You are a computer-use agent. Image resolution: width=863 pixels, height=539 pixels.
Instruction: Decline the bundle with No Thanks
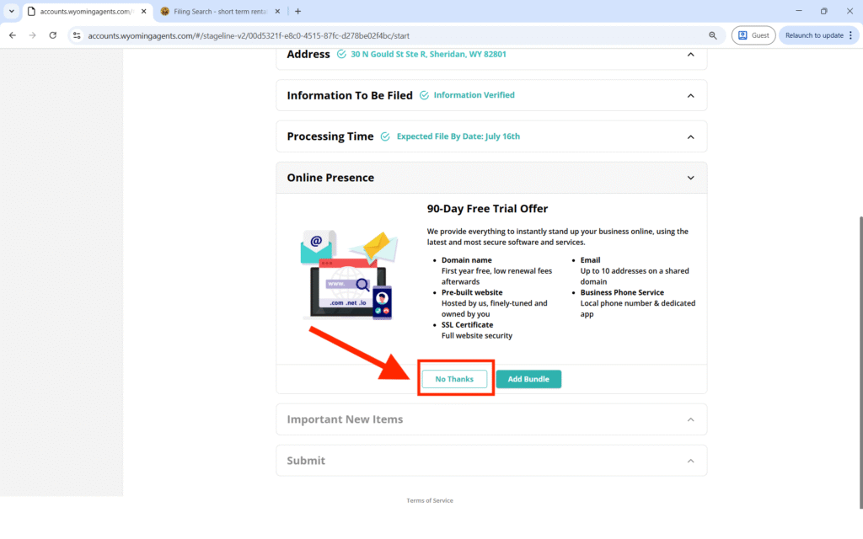(454, 379)
